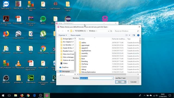Open the action center notifications icon
Screen dimensions: 174x98
point(170,96)
